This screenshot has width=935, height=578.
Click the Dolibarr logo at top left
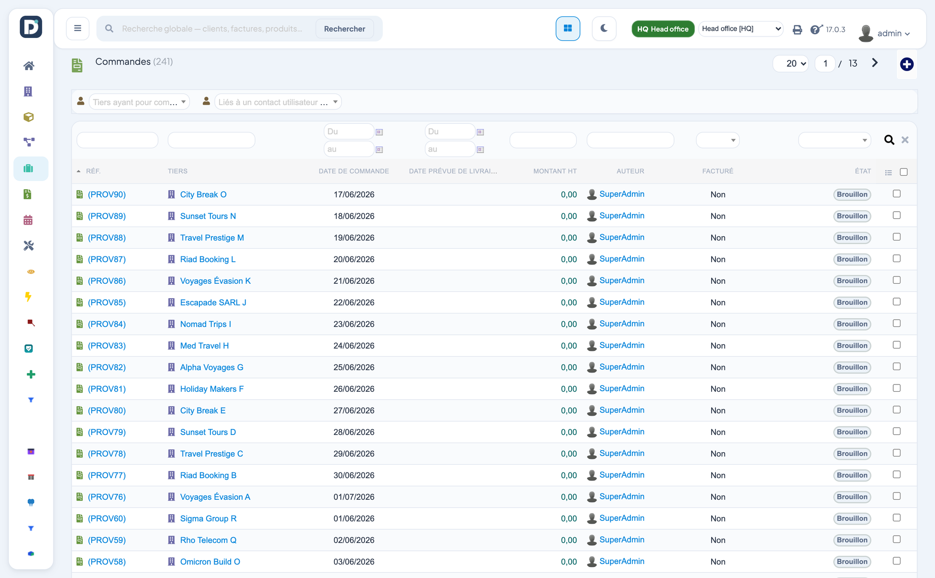(31, 27)
